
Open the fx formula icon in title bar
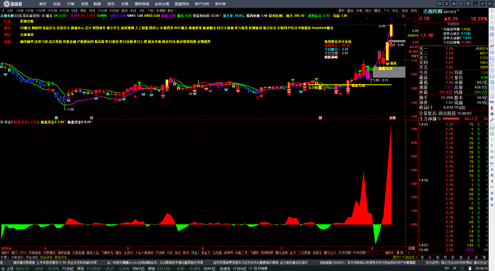454,4
